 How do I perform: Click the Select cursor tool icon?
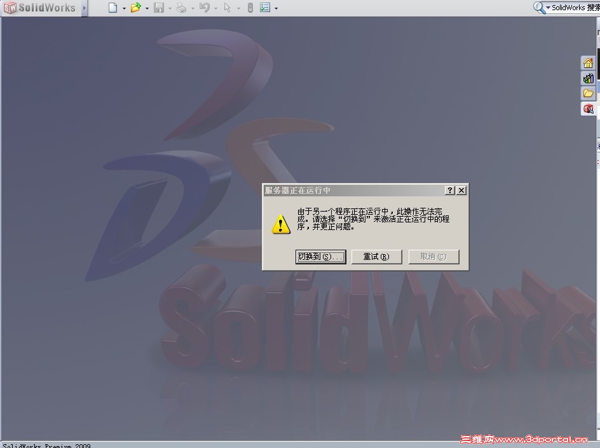(x=228, y=8)
